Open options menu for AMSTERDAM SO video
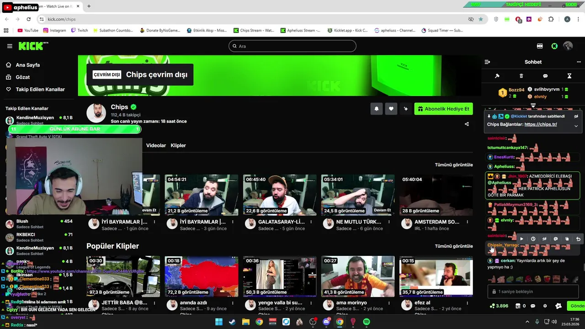The image size is (585, 329). click(467, 222)
